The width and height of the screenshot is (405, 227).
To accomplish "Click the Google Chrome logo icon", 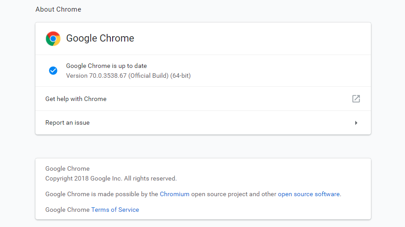I will coord(53,38).
